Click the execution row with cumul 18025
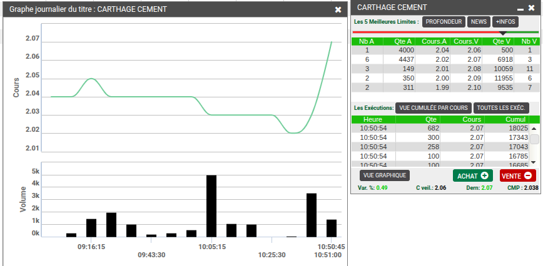 (x=441, y=128)
